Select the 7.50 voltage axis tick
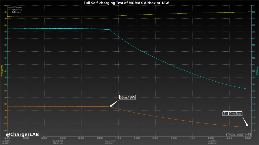 (x=5, y=32)
